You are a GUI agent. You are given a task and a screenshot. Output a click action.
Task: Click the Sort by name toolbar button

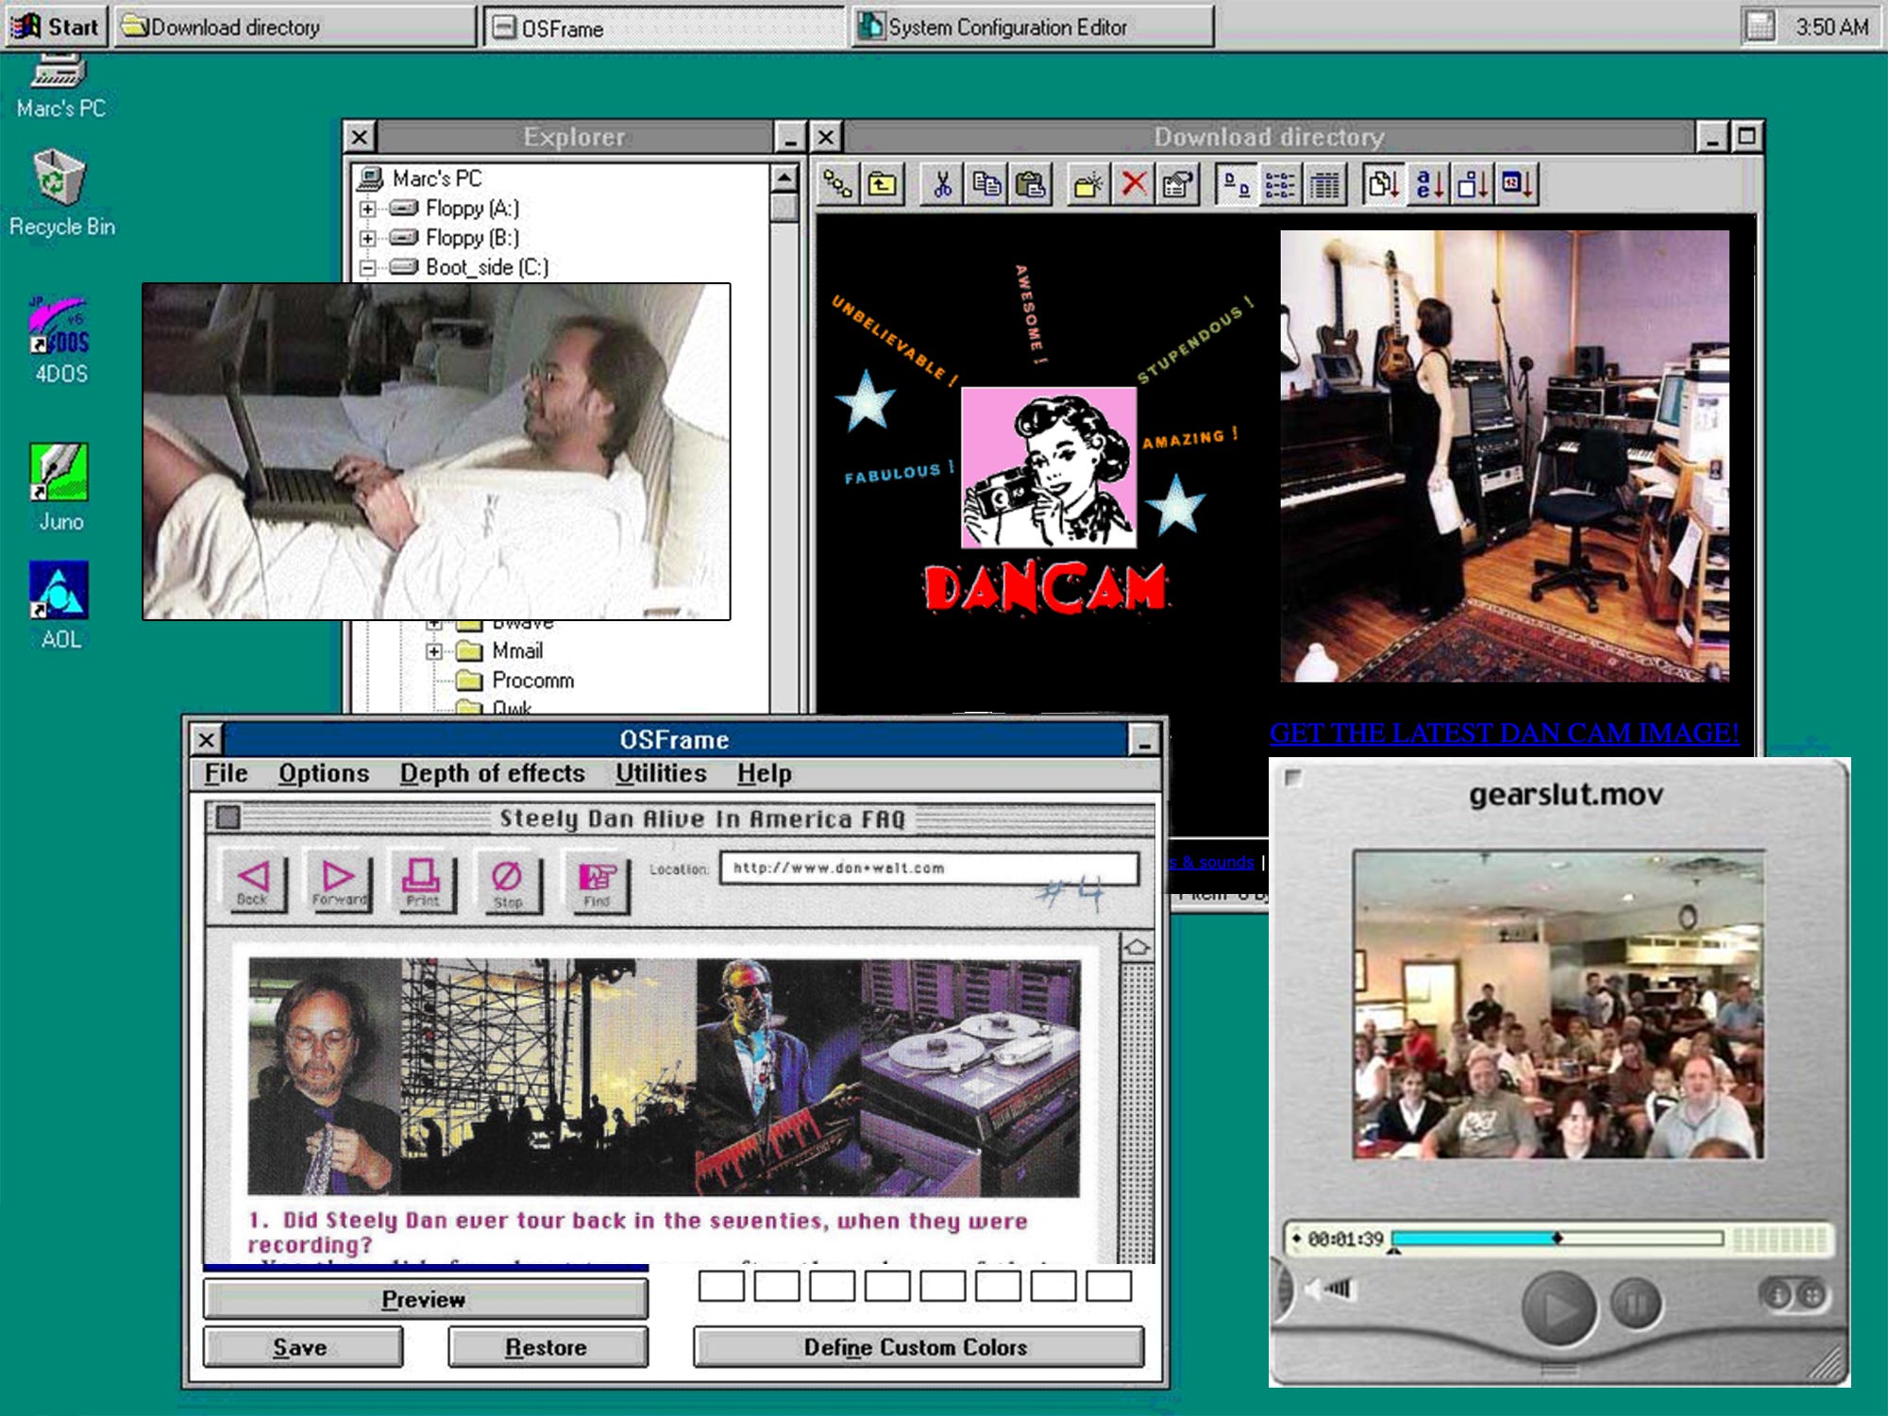(x=1427, y=184)
